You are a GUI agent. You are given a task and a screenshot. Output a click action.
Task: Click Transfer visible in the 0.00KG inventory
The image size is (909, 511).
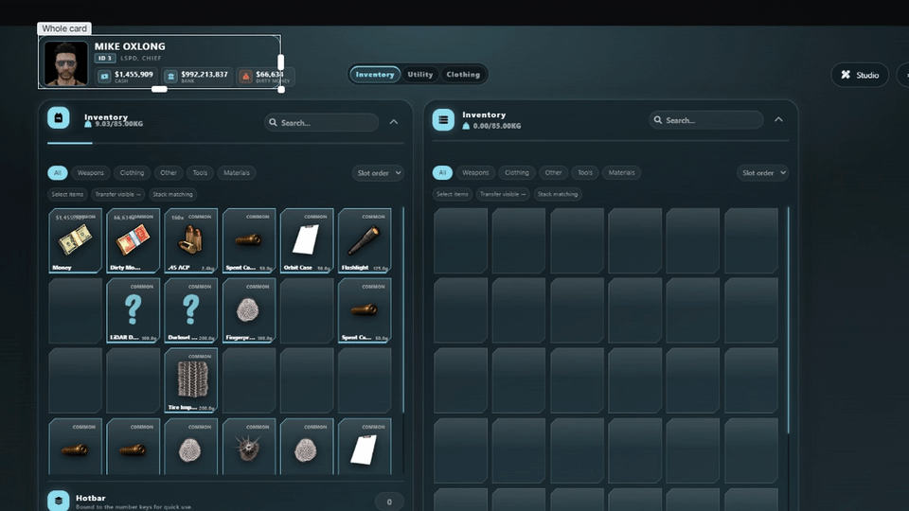[x=503, y=195]
